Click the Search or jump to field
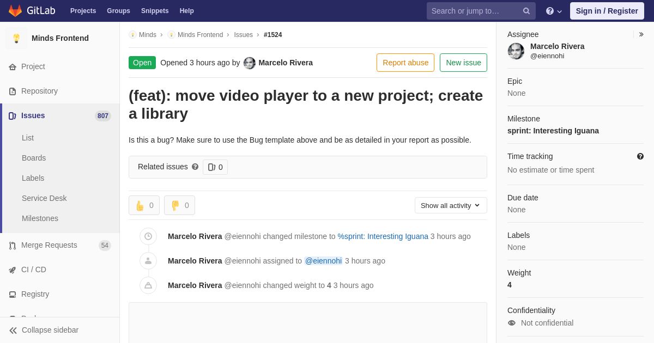 [x=474, y=11]
